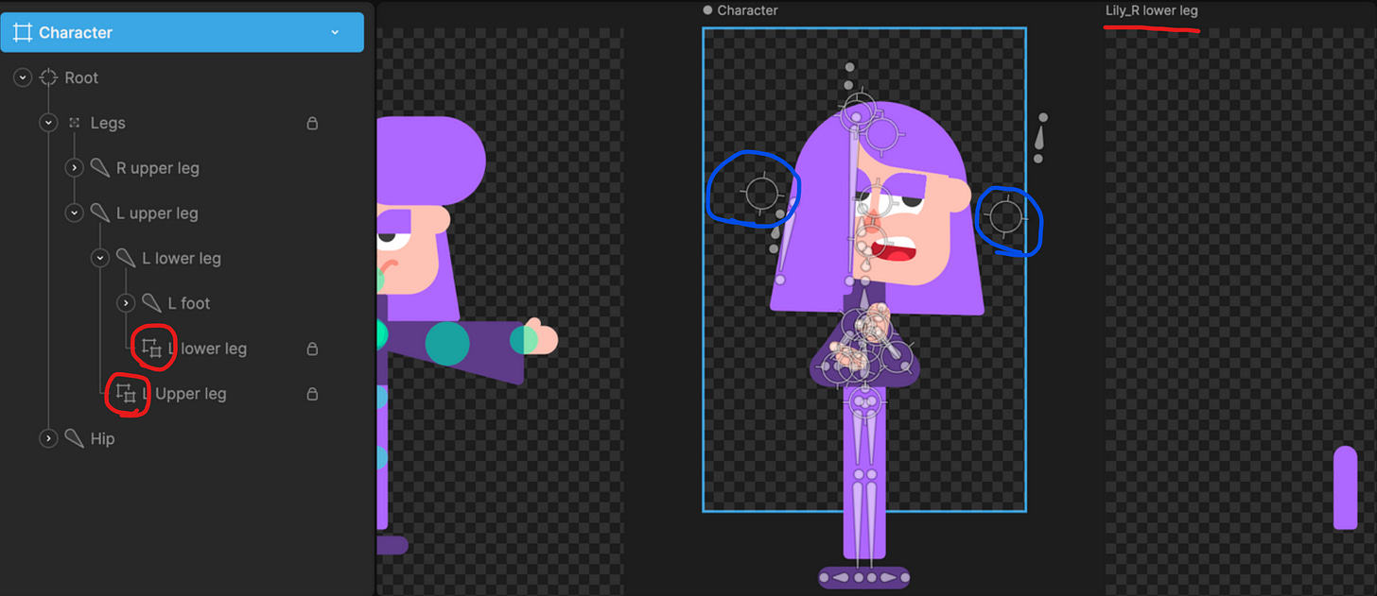The image size is (1377, 596).
Task: Select the L upper leg bone icon
Action: pos(100,213)
